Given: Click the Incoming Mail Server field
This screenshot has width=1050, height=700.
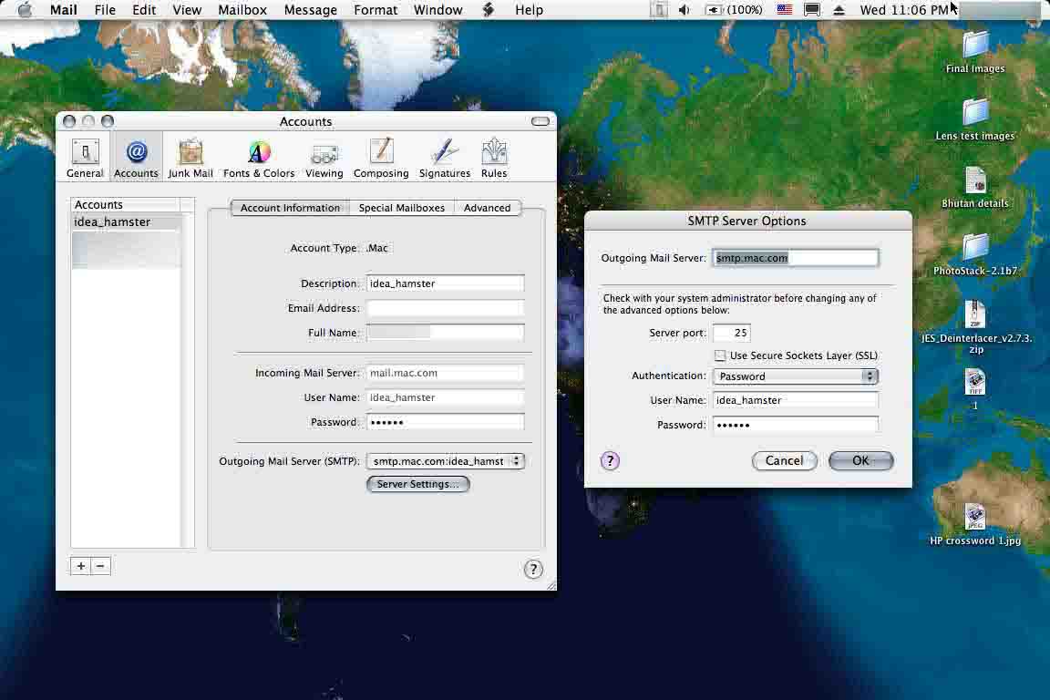Looking at the screenshot, I should click(446, 373).
